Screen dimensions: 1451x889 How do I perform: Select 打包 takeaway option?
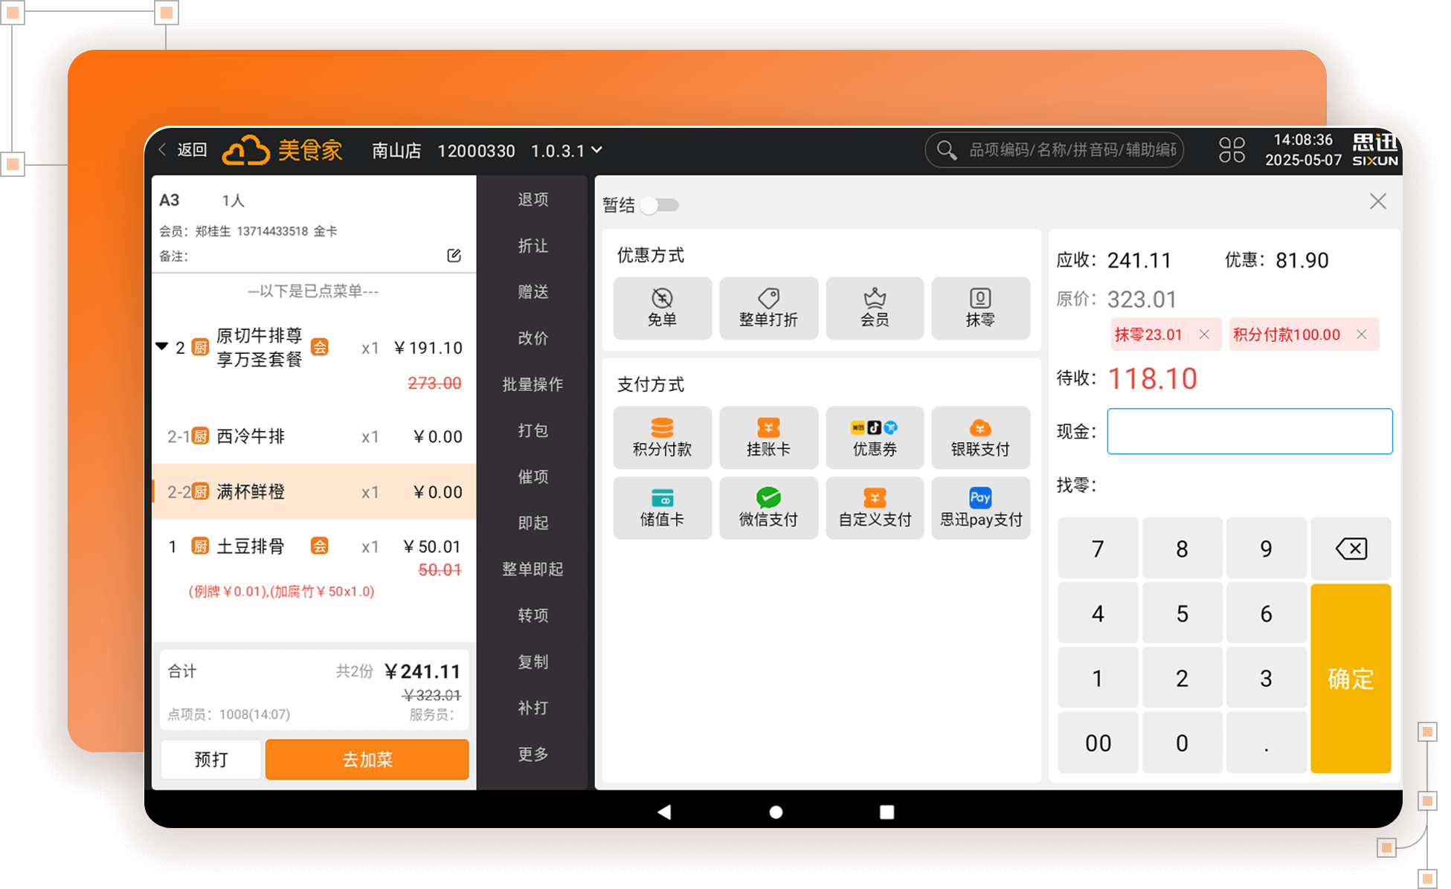[x=533, y=430]
